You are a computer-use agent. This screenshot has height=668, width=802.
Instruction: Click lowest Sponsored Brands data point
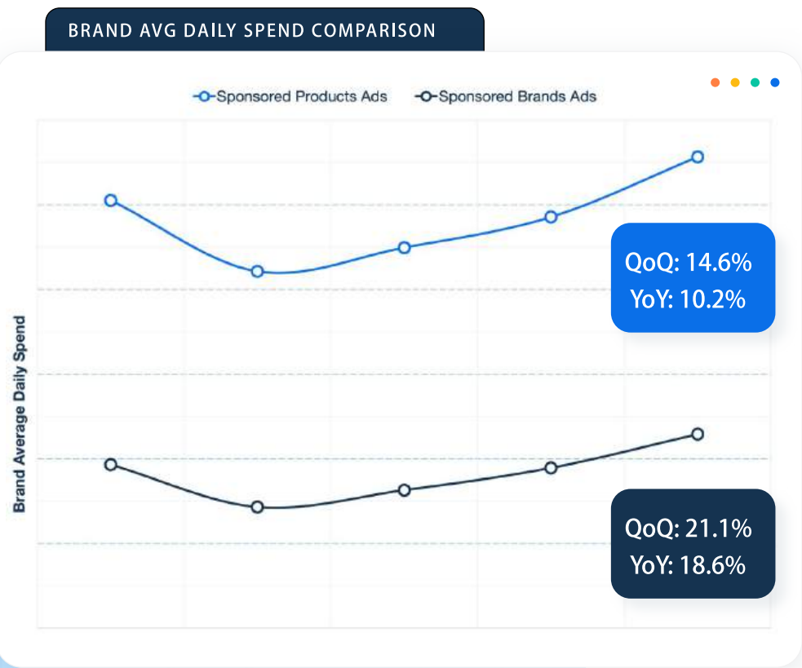[257, 507]
